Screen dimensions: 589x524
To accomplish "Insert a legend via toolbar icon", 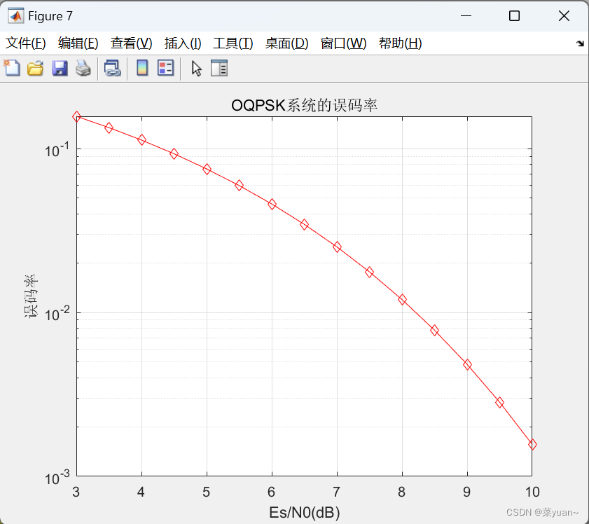I will 164,68.
